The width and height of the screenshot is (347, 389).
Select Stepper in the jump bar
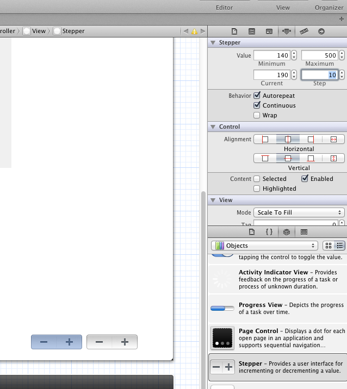[69, 31]
